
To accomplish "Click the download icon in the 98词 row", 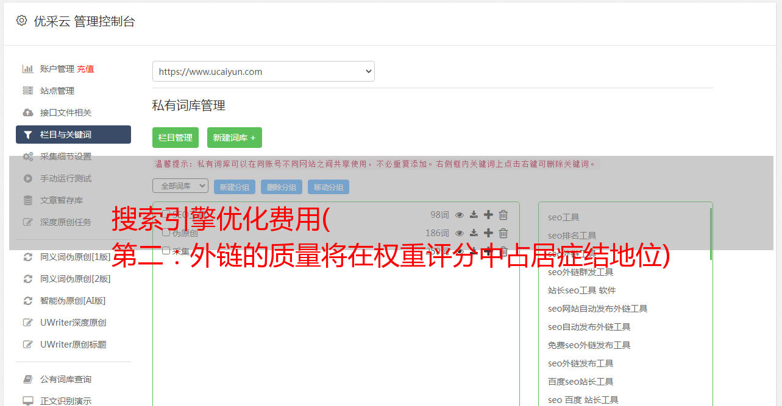I will (474, 215).
